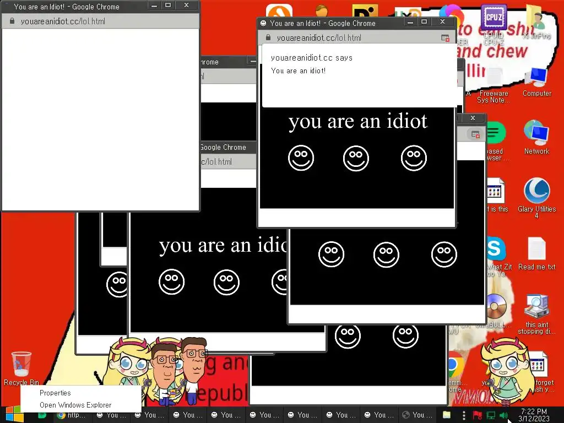
Task: Open the red flag Action Center tray icon
Action: tap(477, 415)
